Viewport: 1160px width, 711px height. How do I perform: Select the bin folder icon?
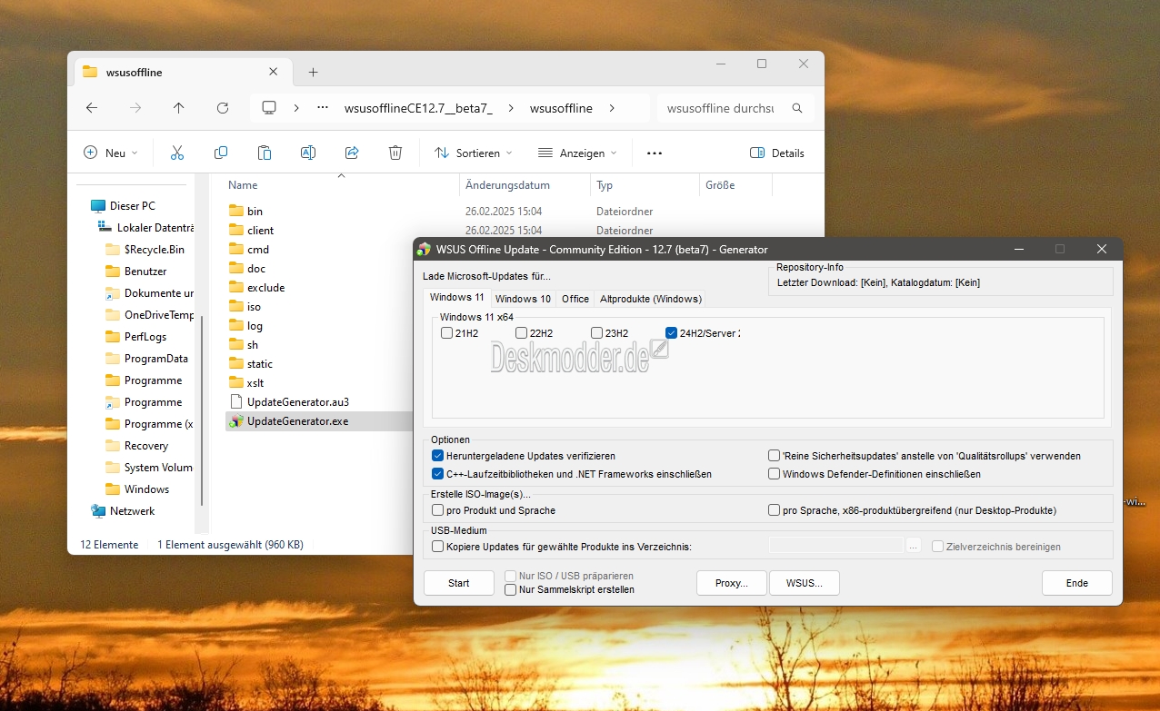[236, 211]
